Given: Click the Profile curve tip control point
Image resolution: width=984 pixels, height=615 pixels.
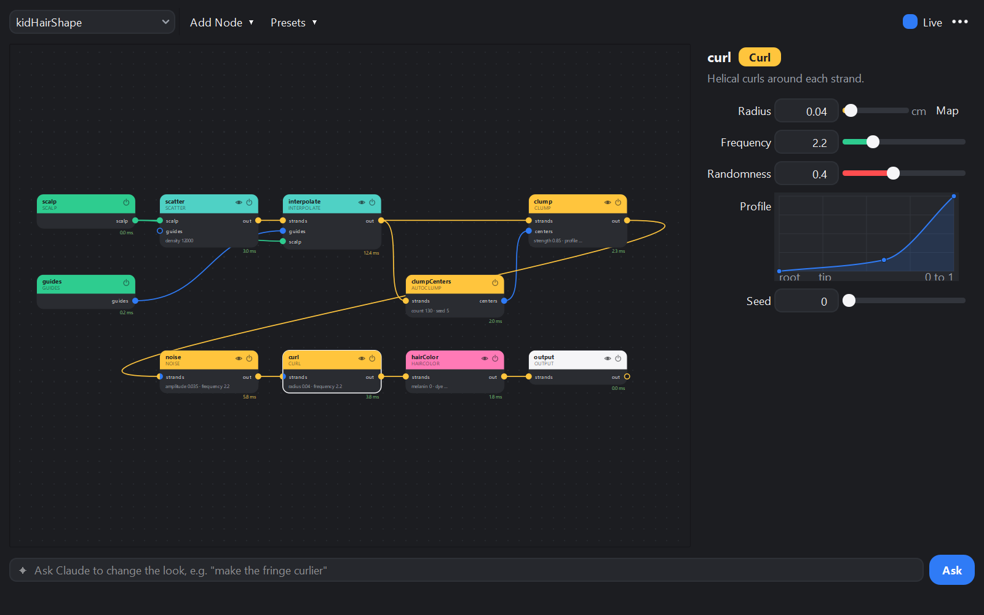Looking at the screenshot, I should [x=954, y=196].
